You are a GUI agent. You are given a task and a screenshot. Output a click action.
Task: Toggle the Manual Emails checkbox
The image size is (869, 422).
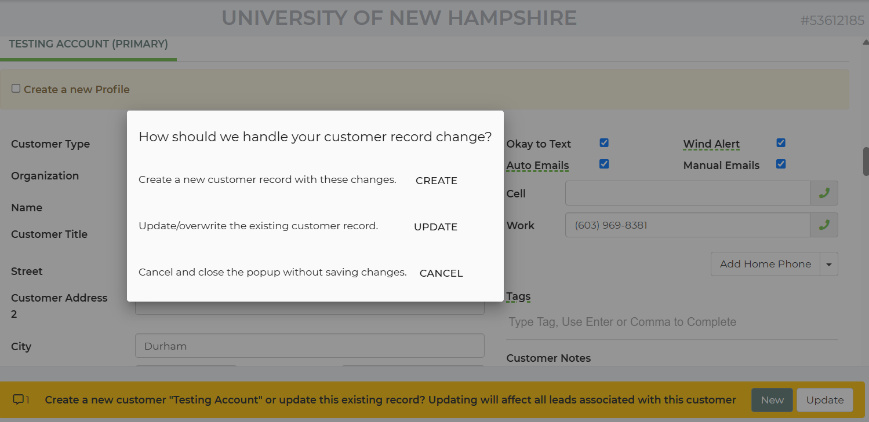(781, 164)
